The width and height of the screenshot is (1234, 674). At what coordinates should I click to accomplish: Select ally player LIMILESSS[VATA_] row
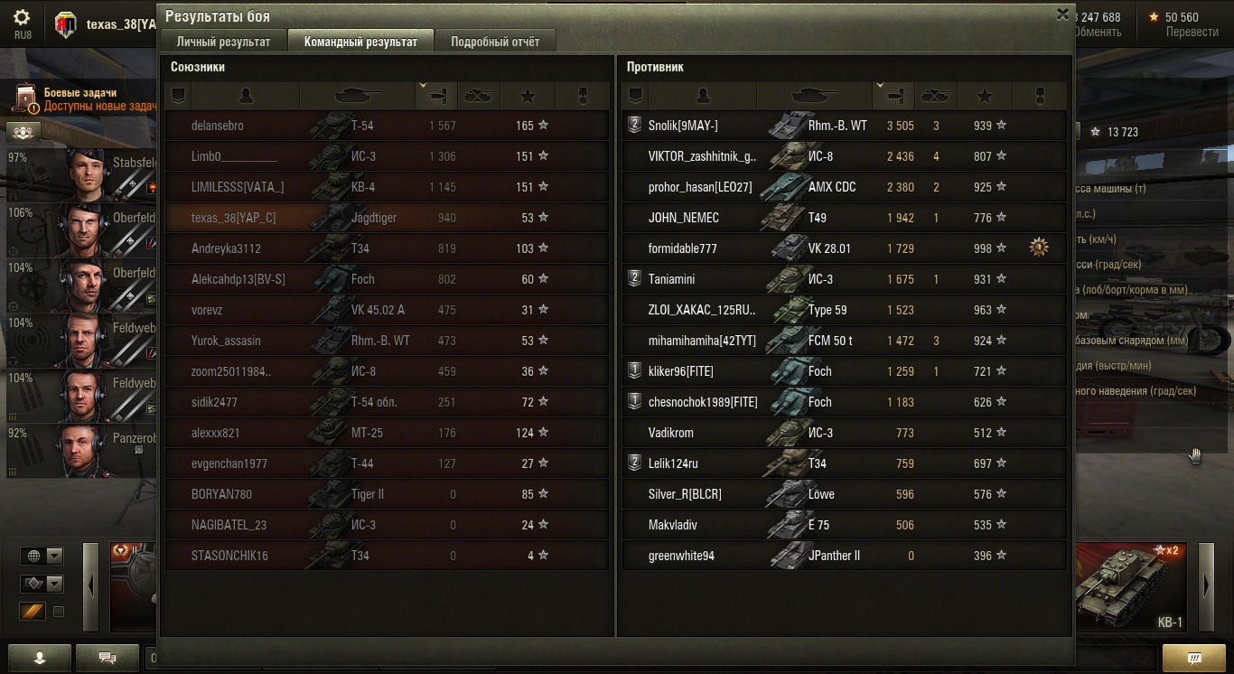point(387,187)
